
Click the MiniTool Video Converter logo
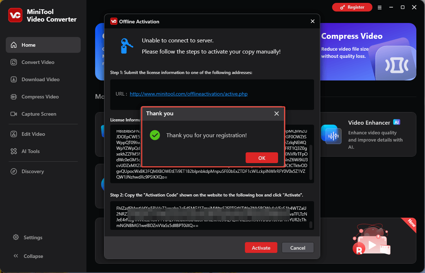coord(15,15)
